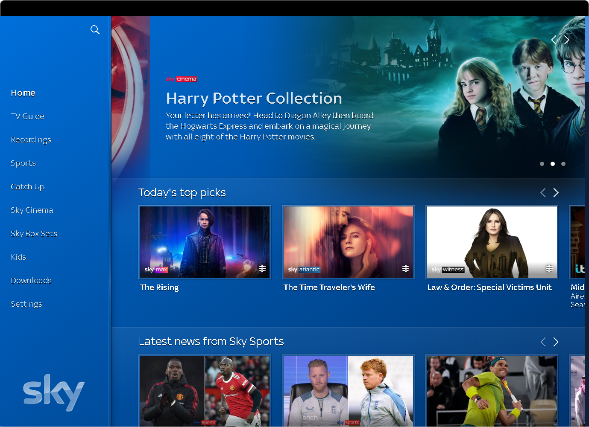
Task: Click the right chevron on Latest news row
Action: click(556, 341)
